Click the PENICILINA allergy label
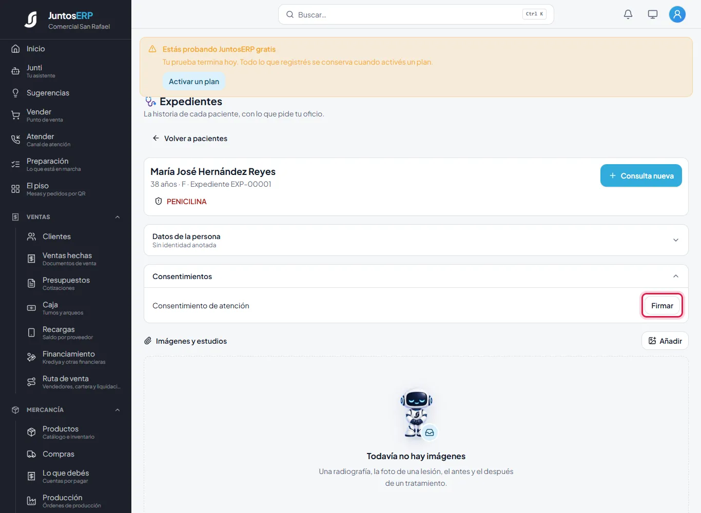The width and height of the screenshot is (701, 513). [187, 202]
